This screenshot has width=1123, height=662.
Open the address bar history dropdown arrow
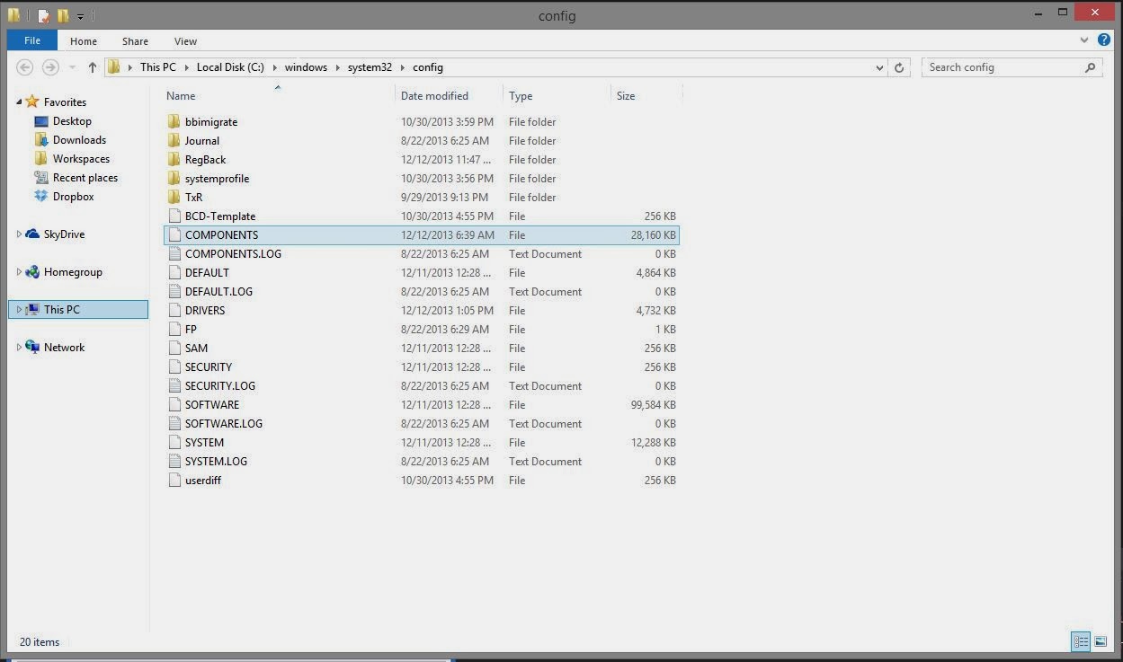(x=879, y=66)
